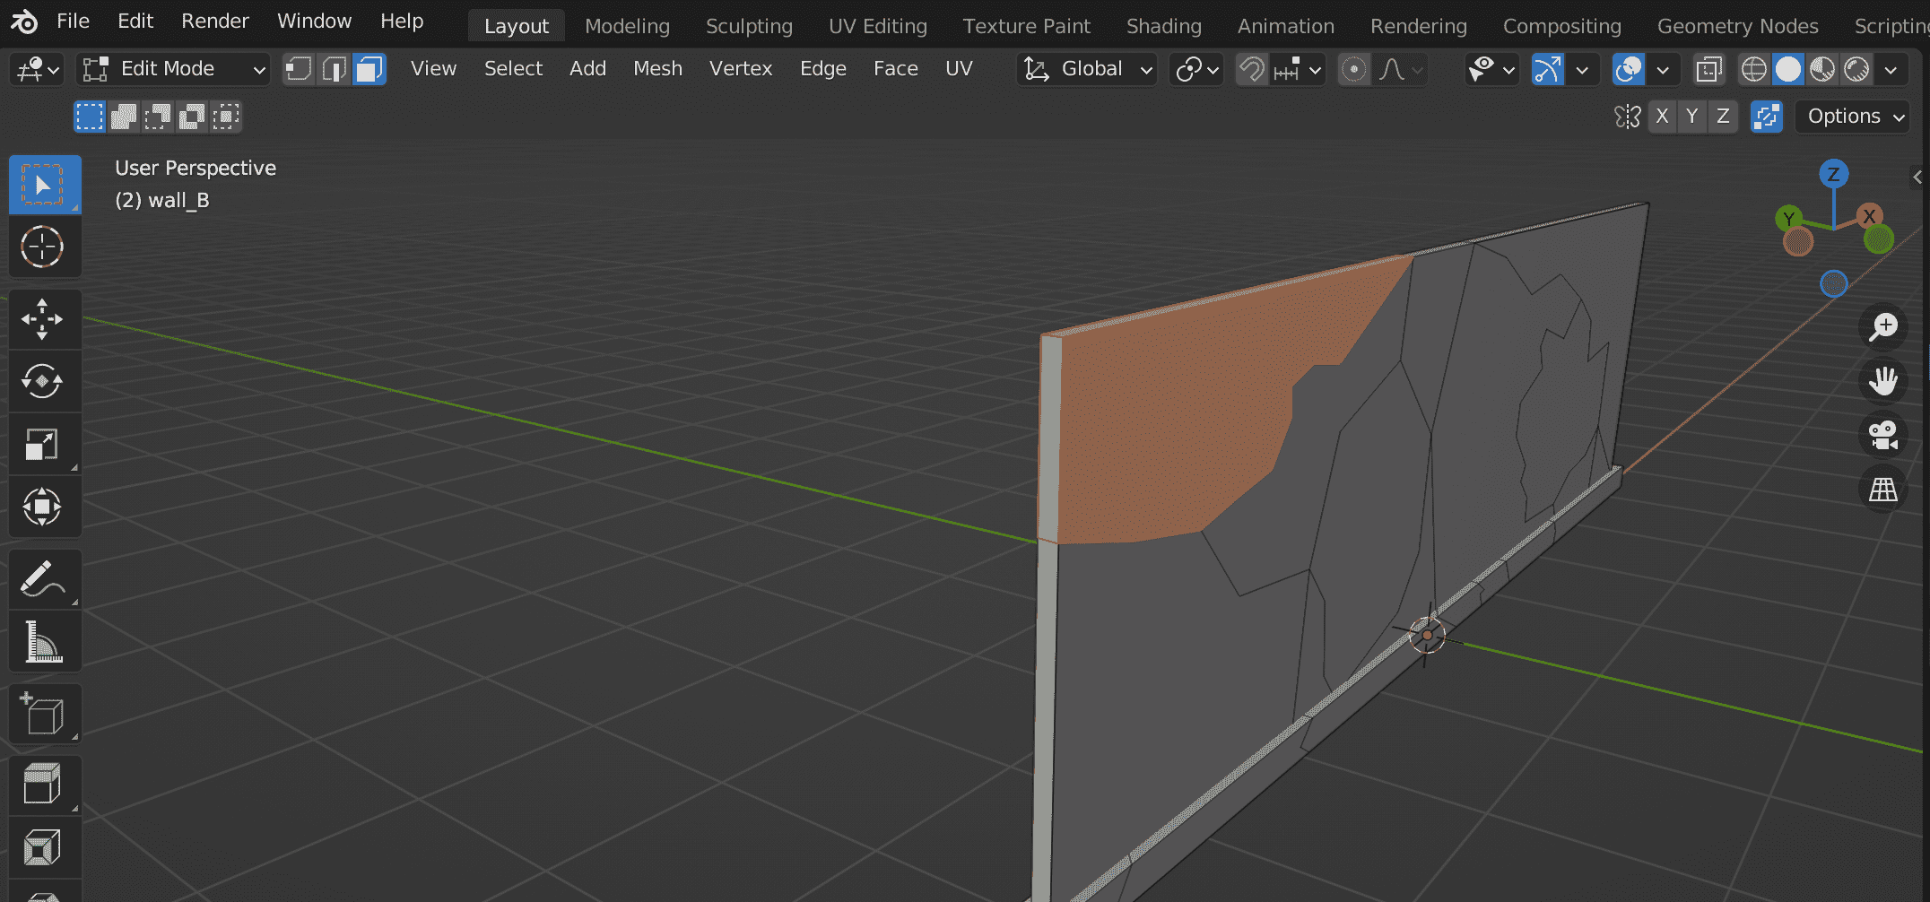Switch to face select mode
The height and width of the screenshot is (902, 1930).
point(369,69)
